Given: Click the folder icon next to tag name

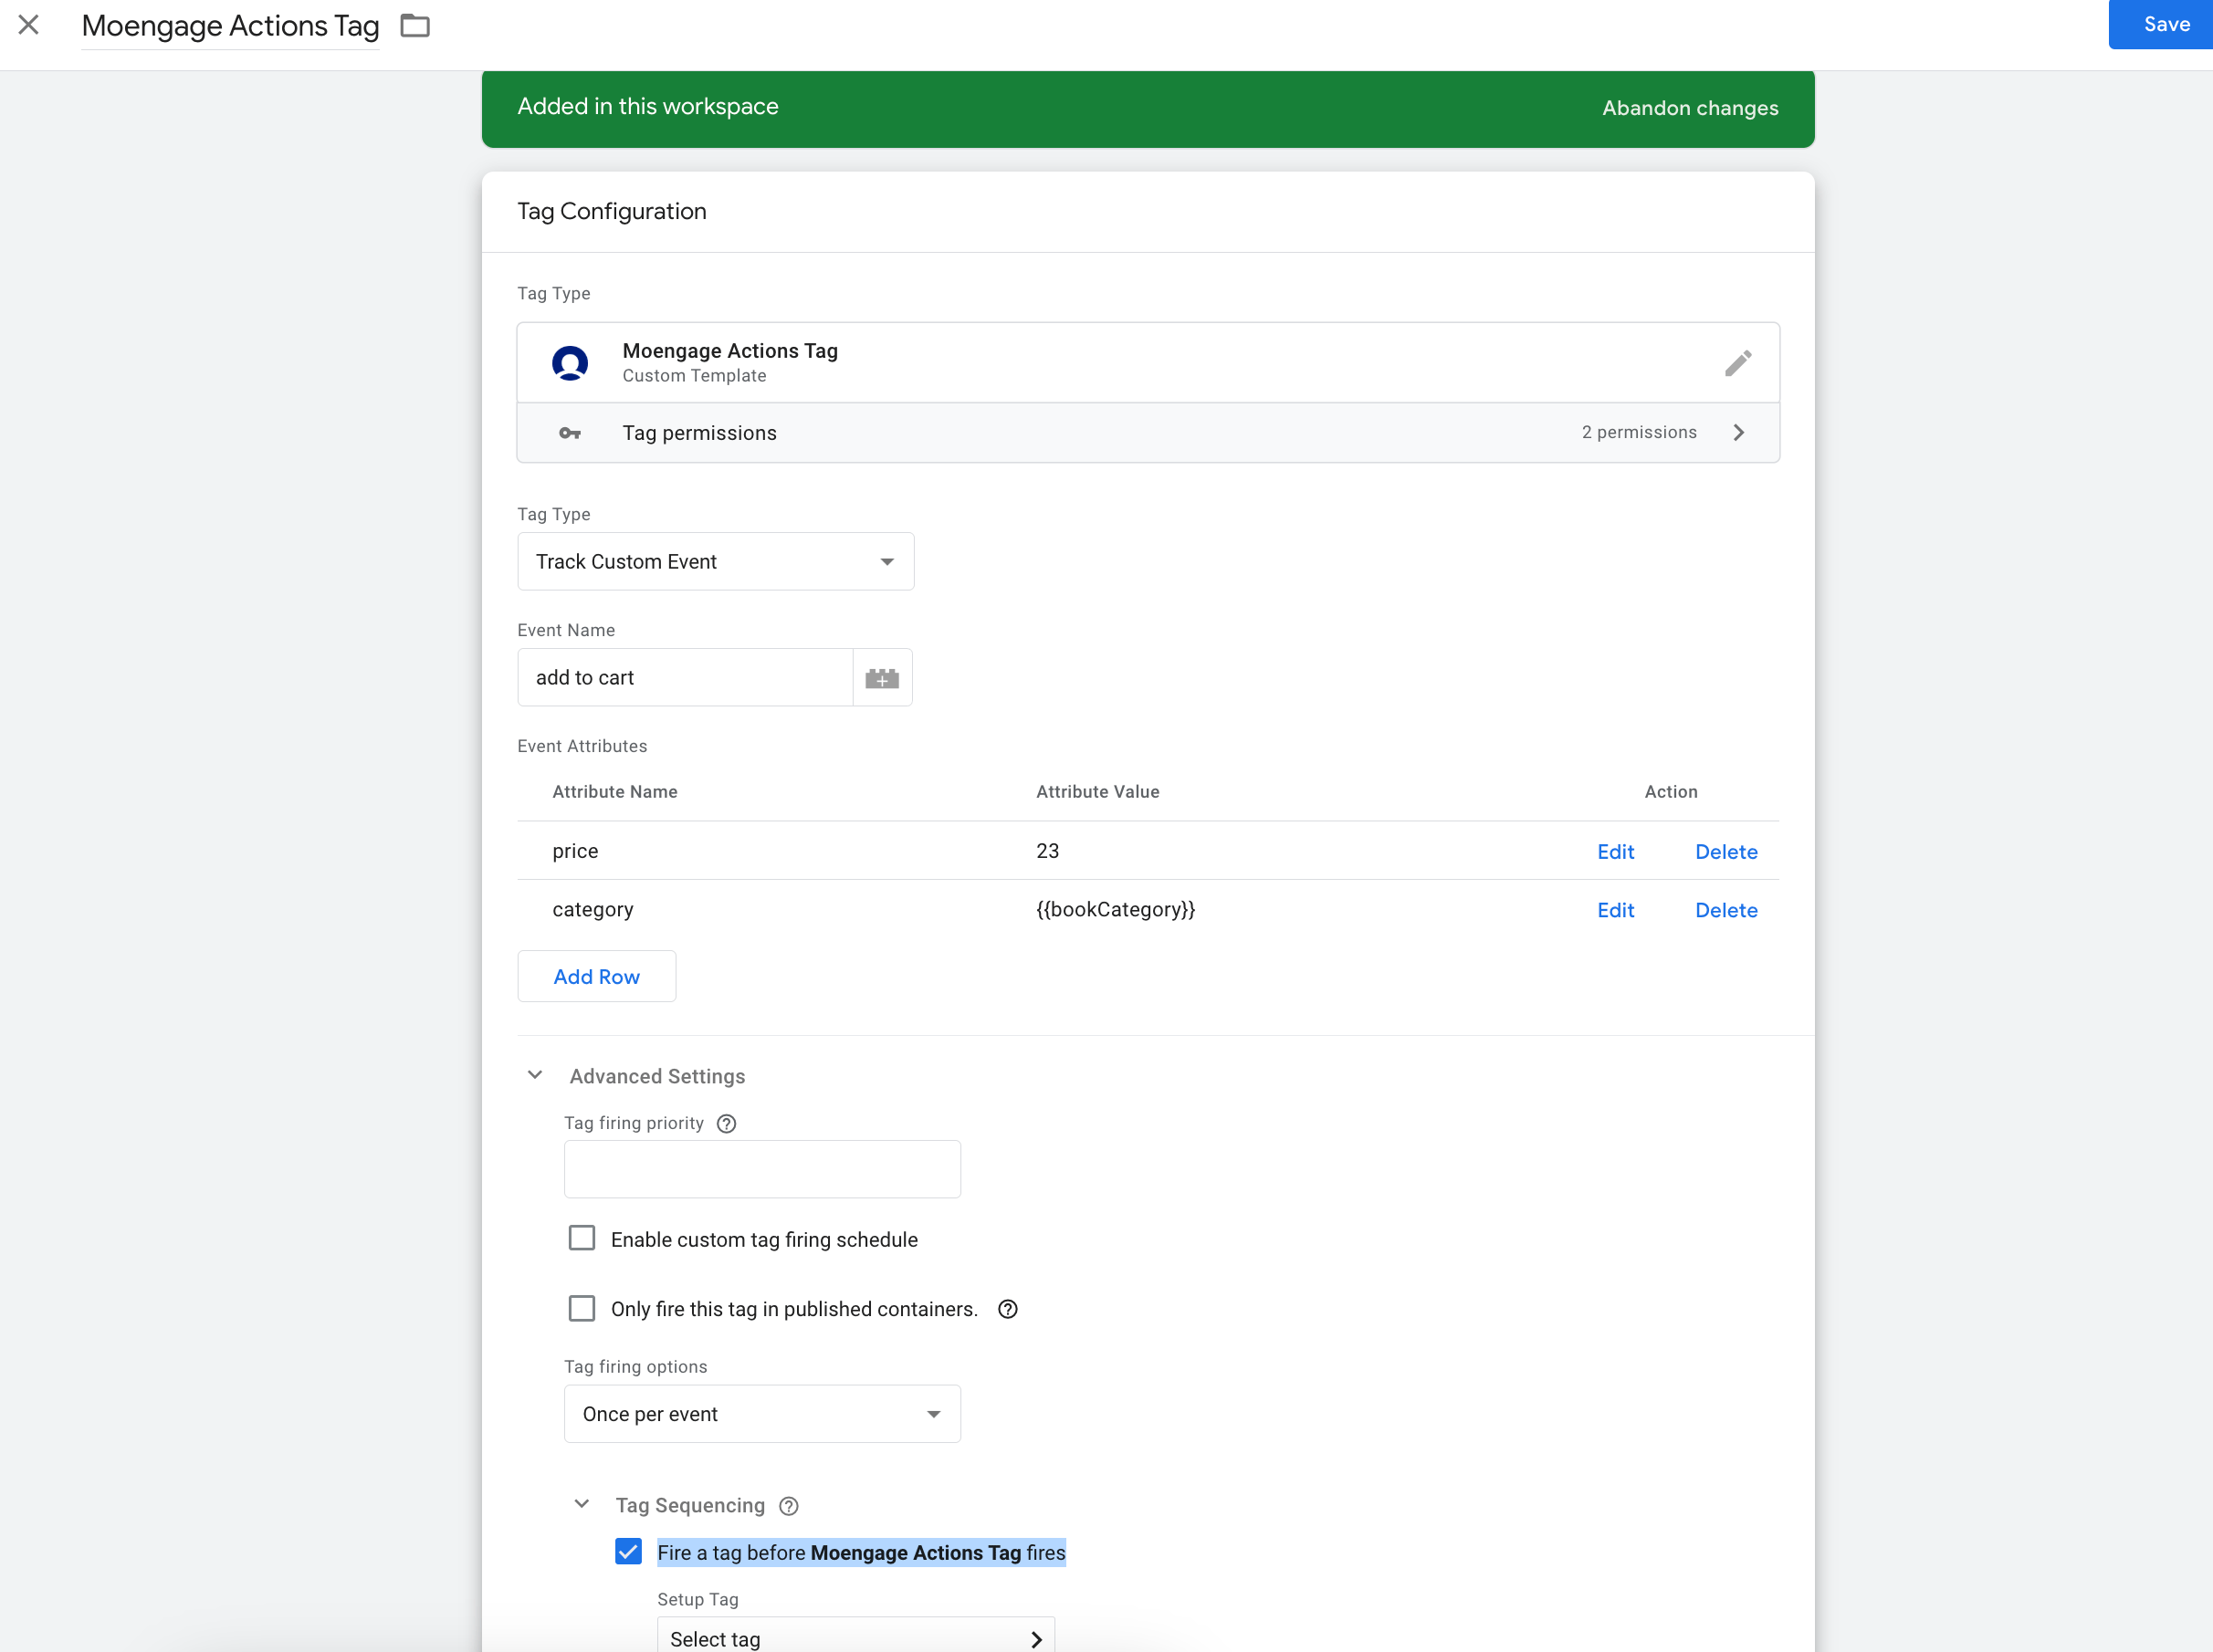Looking at the screenshot, I should [415, 26].
